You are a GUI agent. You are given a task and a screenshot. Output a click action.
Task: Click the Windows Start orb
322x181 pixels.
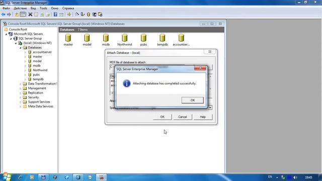point(7,177)
